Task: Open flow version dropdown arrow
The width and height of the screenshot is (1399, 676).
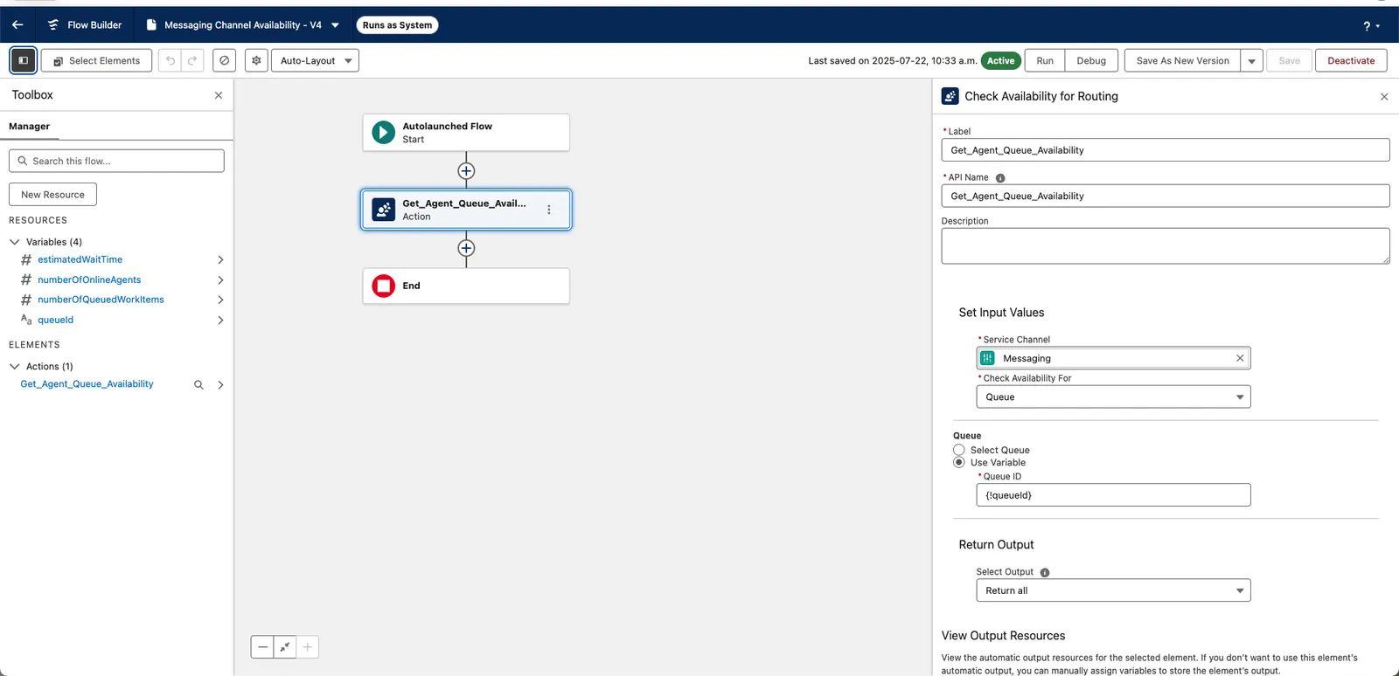Action: click(335, 25)
